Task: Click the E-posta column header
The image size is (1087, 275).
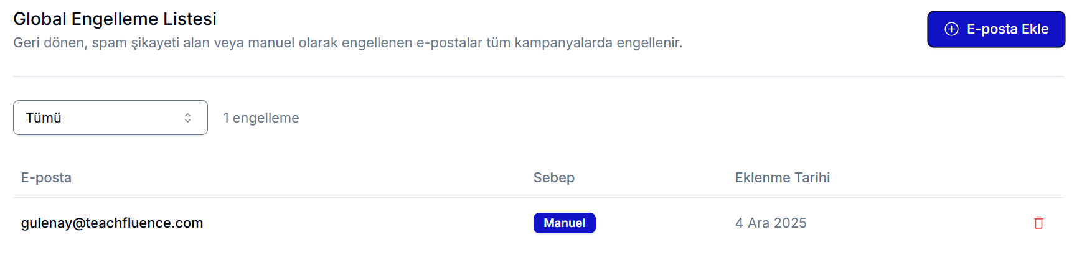Action: pos(46,178)
